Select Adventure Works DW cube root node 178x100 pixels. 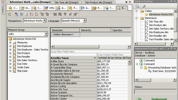(x=24, y=39)
